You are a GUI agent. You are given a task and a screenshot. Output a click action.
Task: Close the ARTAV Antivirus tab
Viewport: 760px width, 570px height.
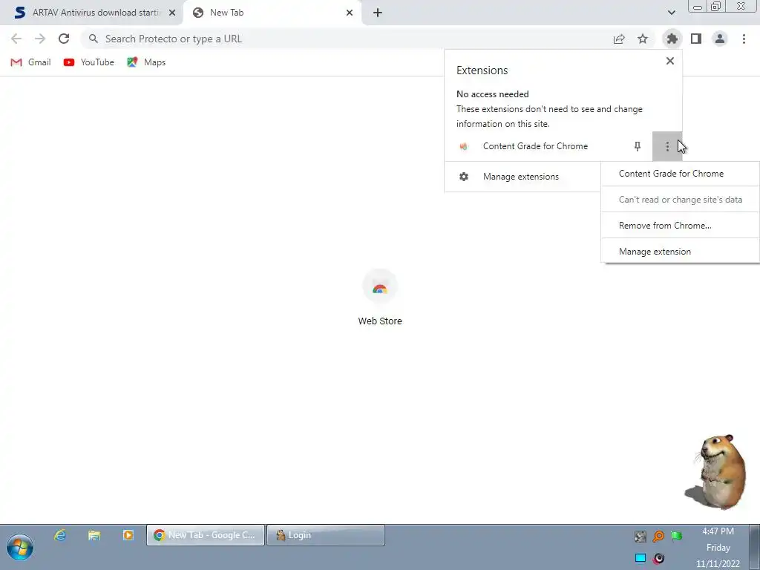pos(172,13)
